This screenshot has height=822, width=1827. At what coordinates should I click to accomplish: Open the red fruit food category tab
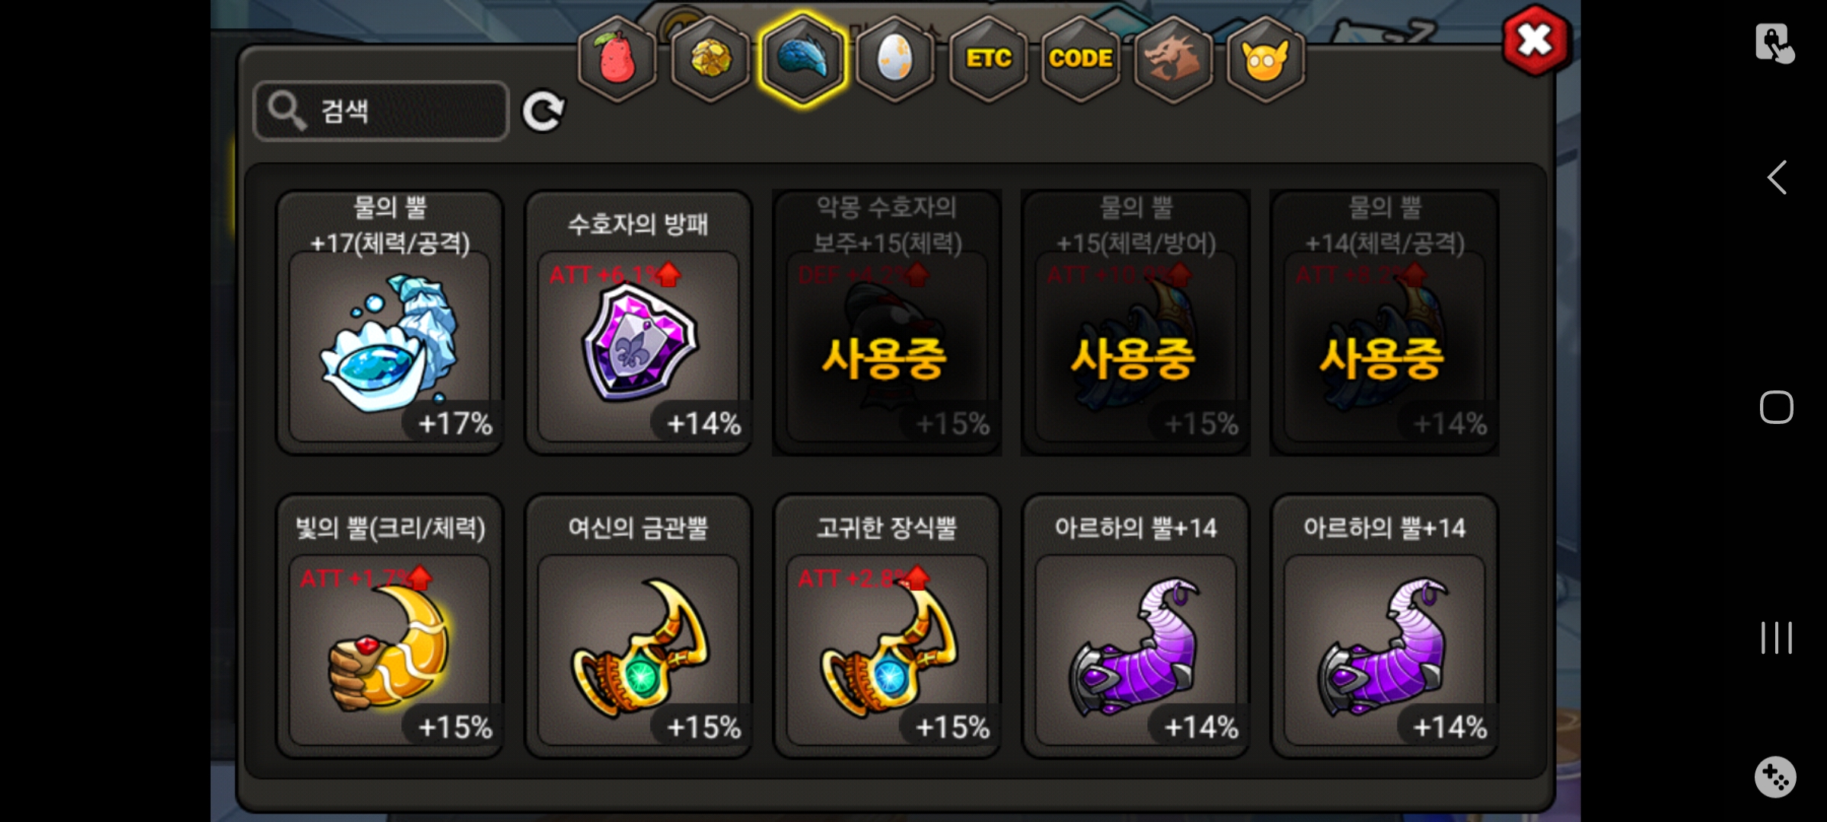tap(617, 59)
